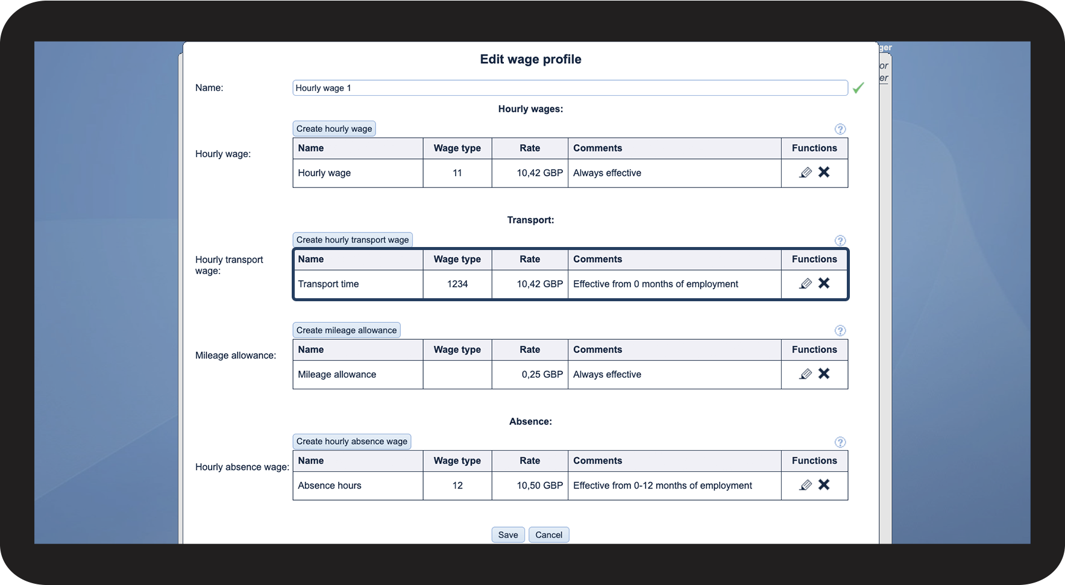Click Create hourly transport wage button

[x=353, y=240]
